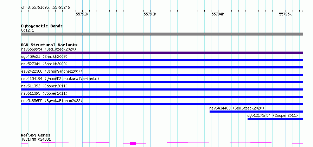Click the blue bar under dgv459n21
Screen dimensions: 313x147
tap(162, 60)
